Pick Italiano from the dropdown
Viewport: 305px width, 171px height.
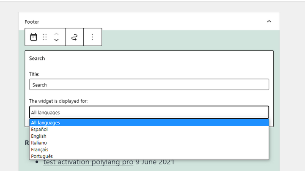coord(39,143)
